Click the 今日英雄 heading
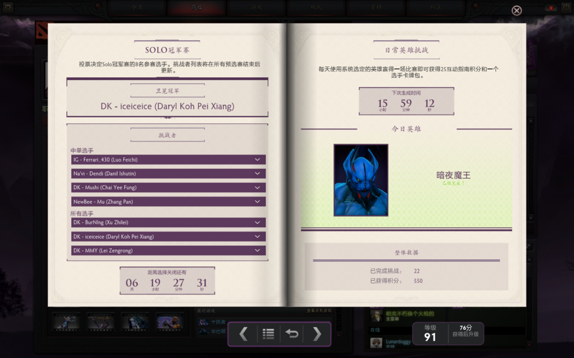The image size is (574, 358). point(406,129)
